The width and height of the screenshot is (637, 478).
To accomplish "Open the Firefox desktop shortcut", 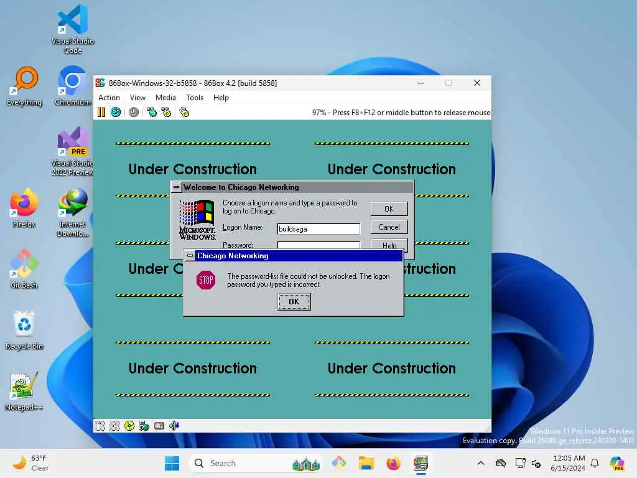I will [24, 208].
